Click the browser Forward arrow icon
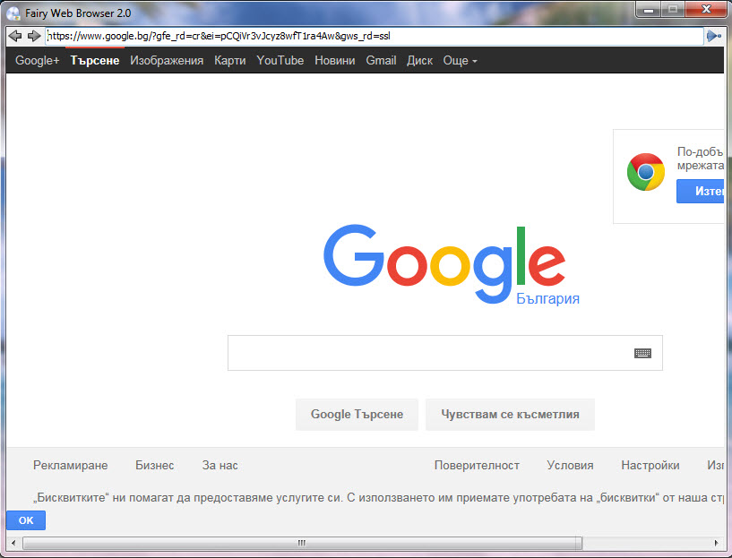 click(x=34, y=36)
